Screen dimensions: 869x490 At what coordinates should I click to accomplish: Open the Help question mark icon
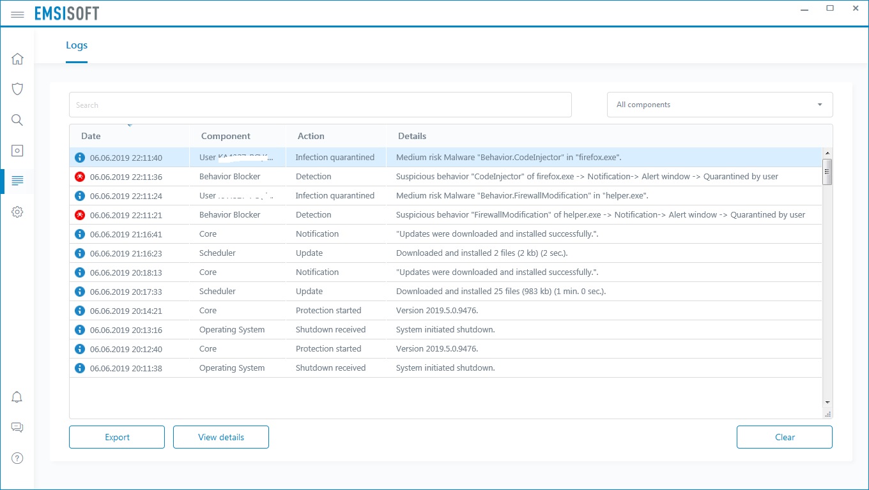17,458
